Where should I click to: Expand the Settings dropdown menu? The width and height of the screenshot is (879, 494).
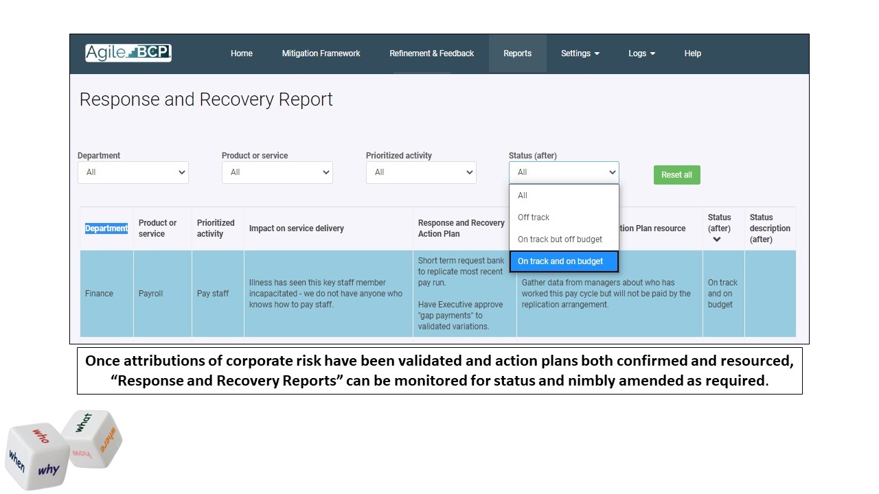(580, 54)
